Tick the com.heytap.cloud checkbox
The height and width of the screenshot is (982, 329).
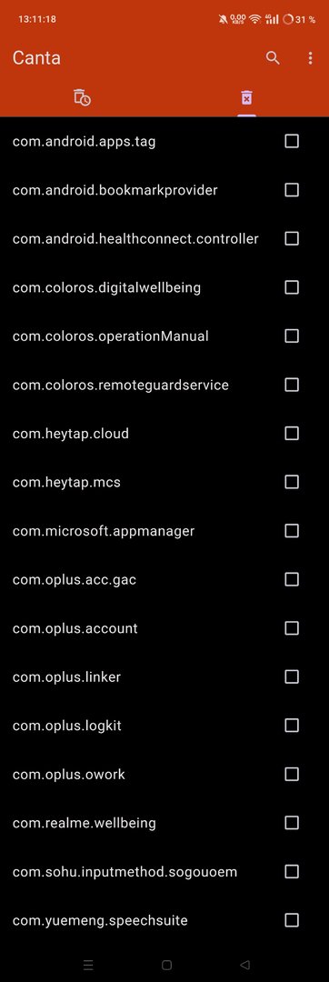coord(292,434)
